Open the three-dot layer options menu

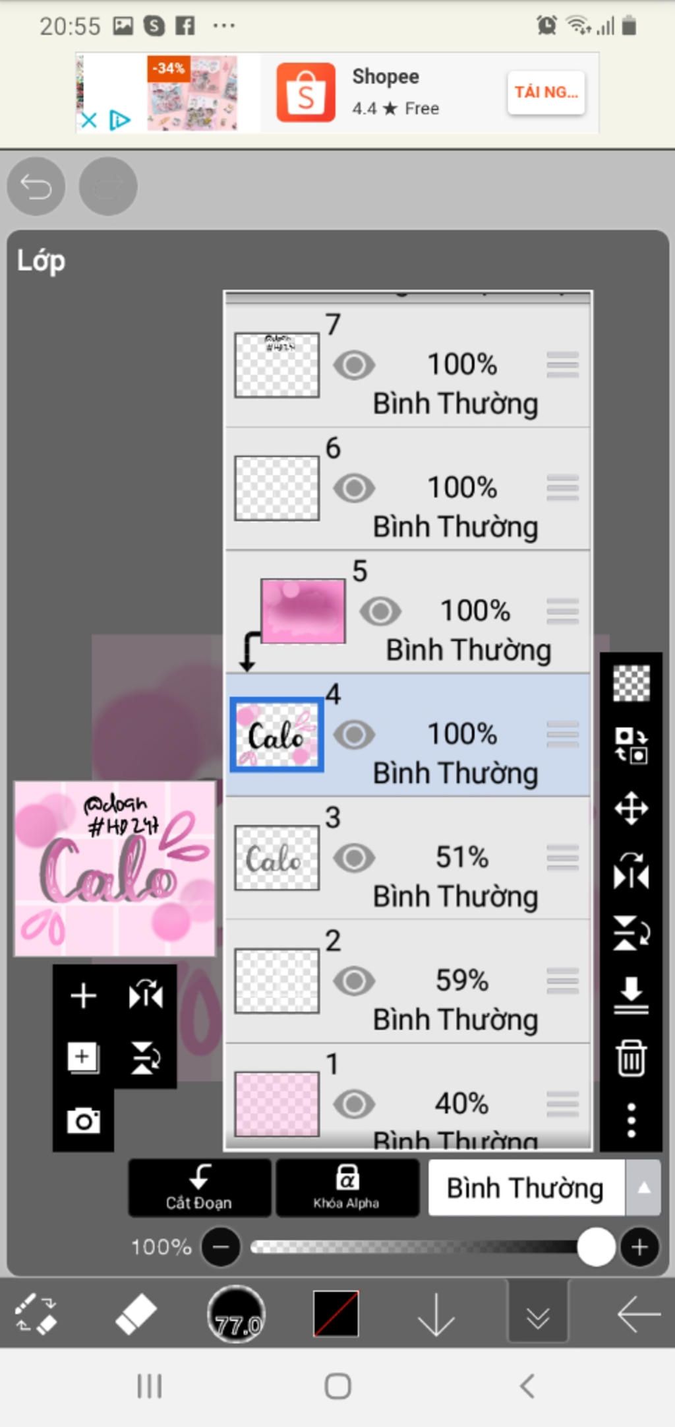point(631,1120)
